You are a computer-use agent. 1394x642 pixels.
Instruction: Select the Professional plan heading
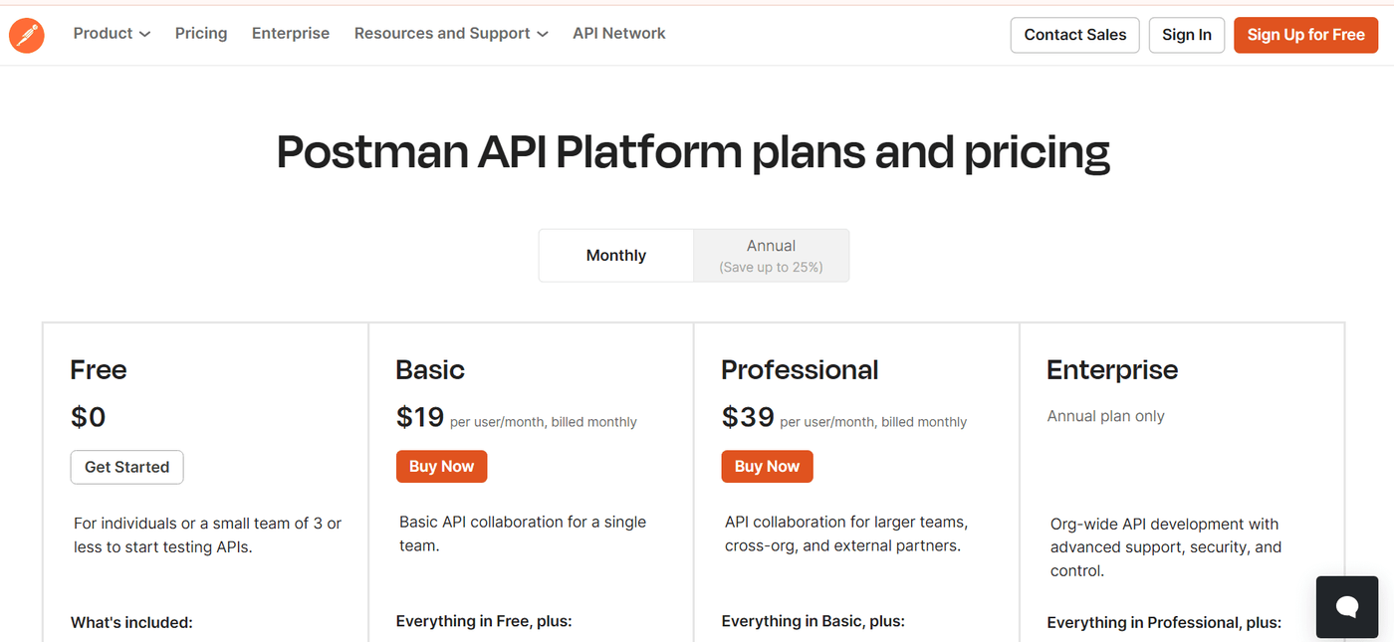coord(800,370)
